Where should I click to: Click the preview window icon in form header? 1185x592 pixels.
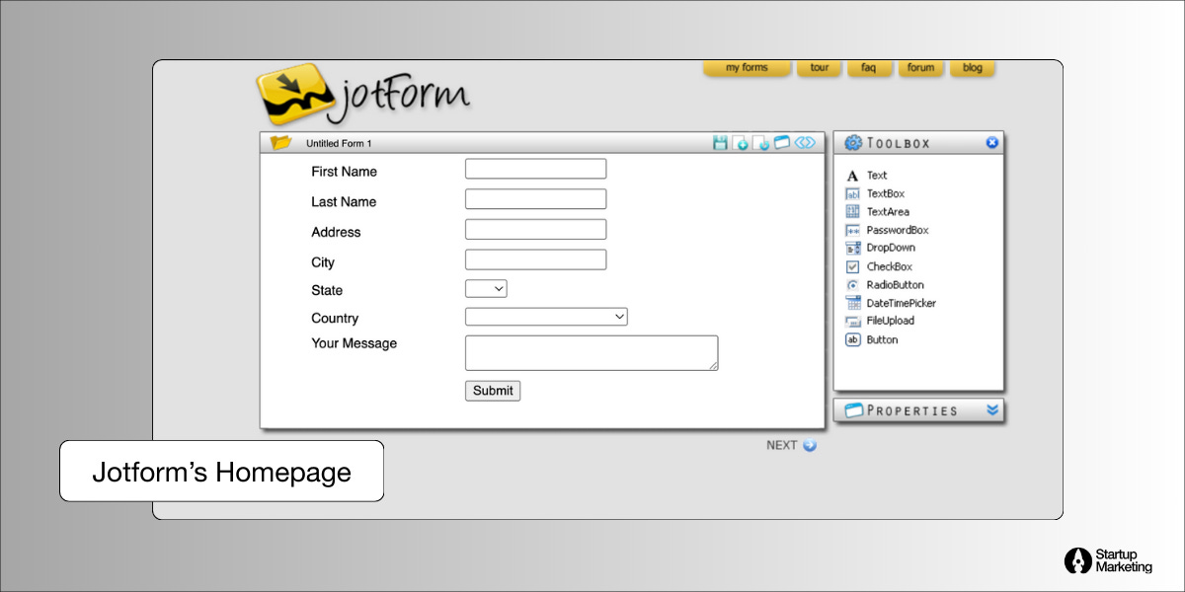coord(782,143)
